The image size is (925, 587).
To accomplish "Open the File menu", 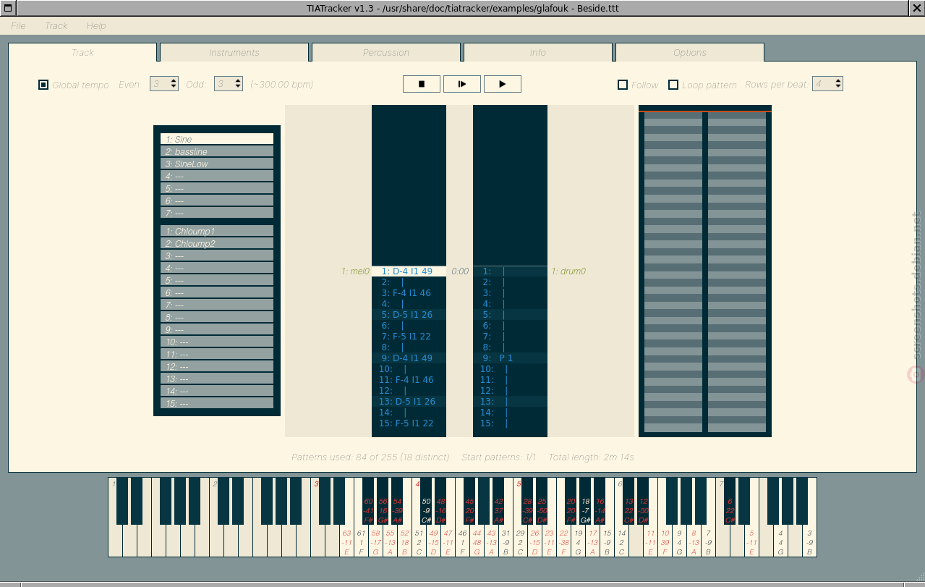I will tap(18, 25).
